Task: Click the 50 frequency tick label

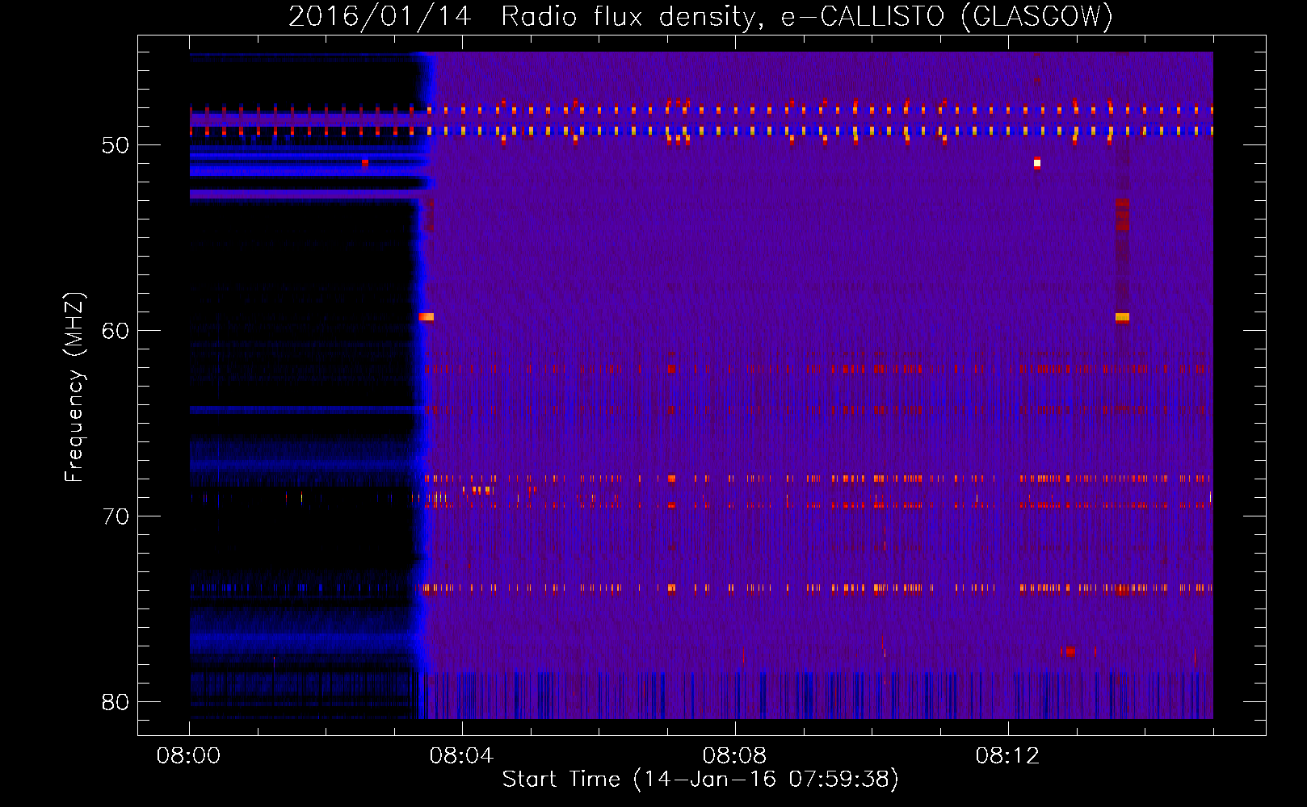Action: click(x=116, y=145)
